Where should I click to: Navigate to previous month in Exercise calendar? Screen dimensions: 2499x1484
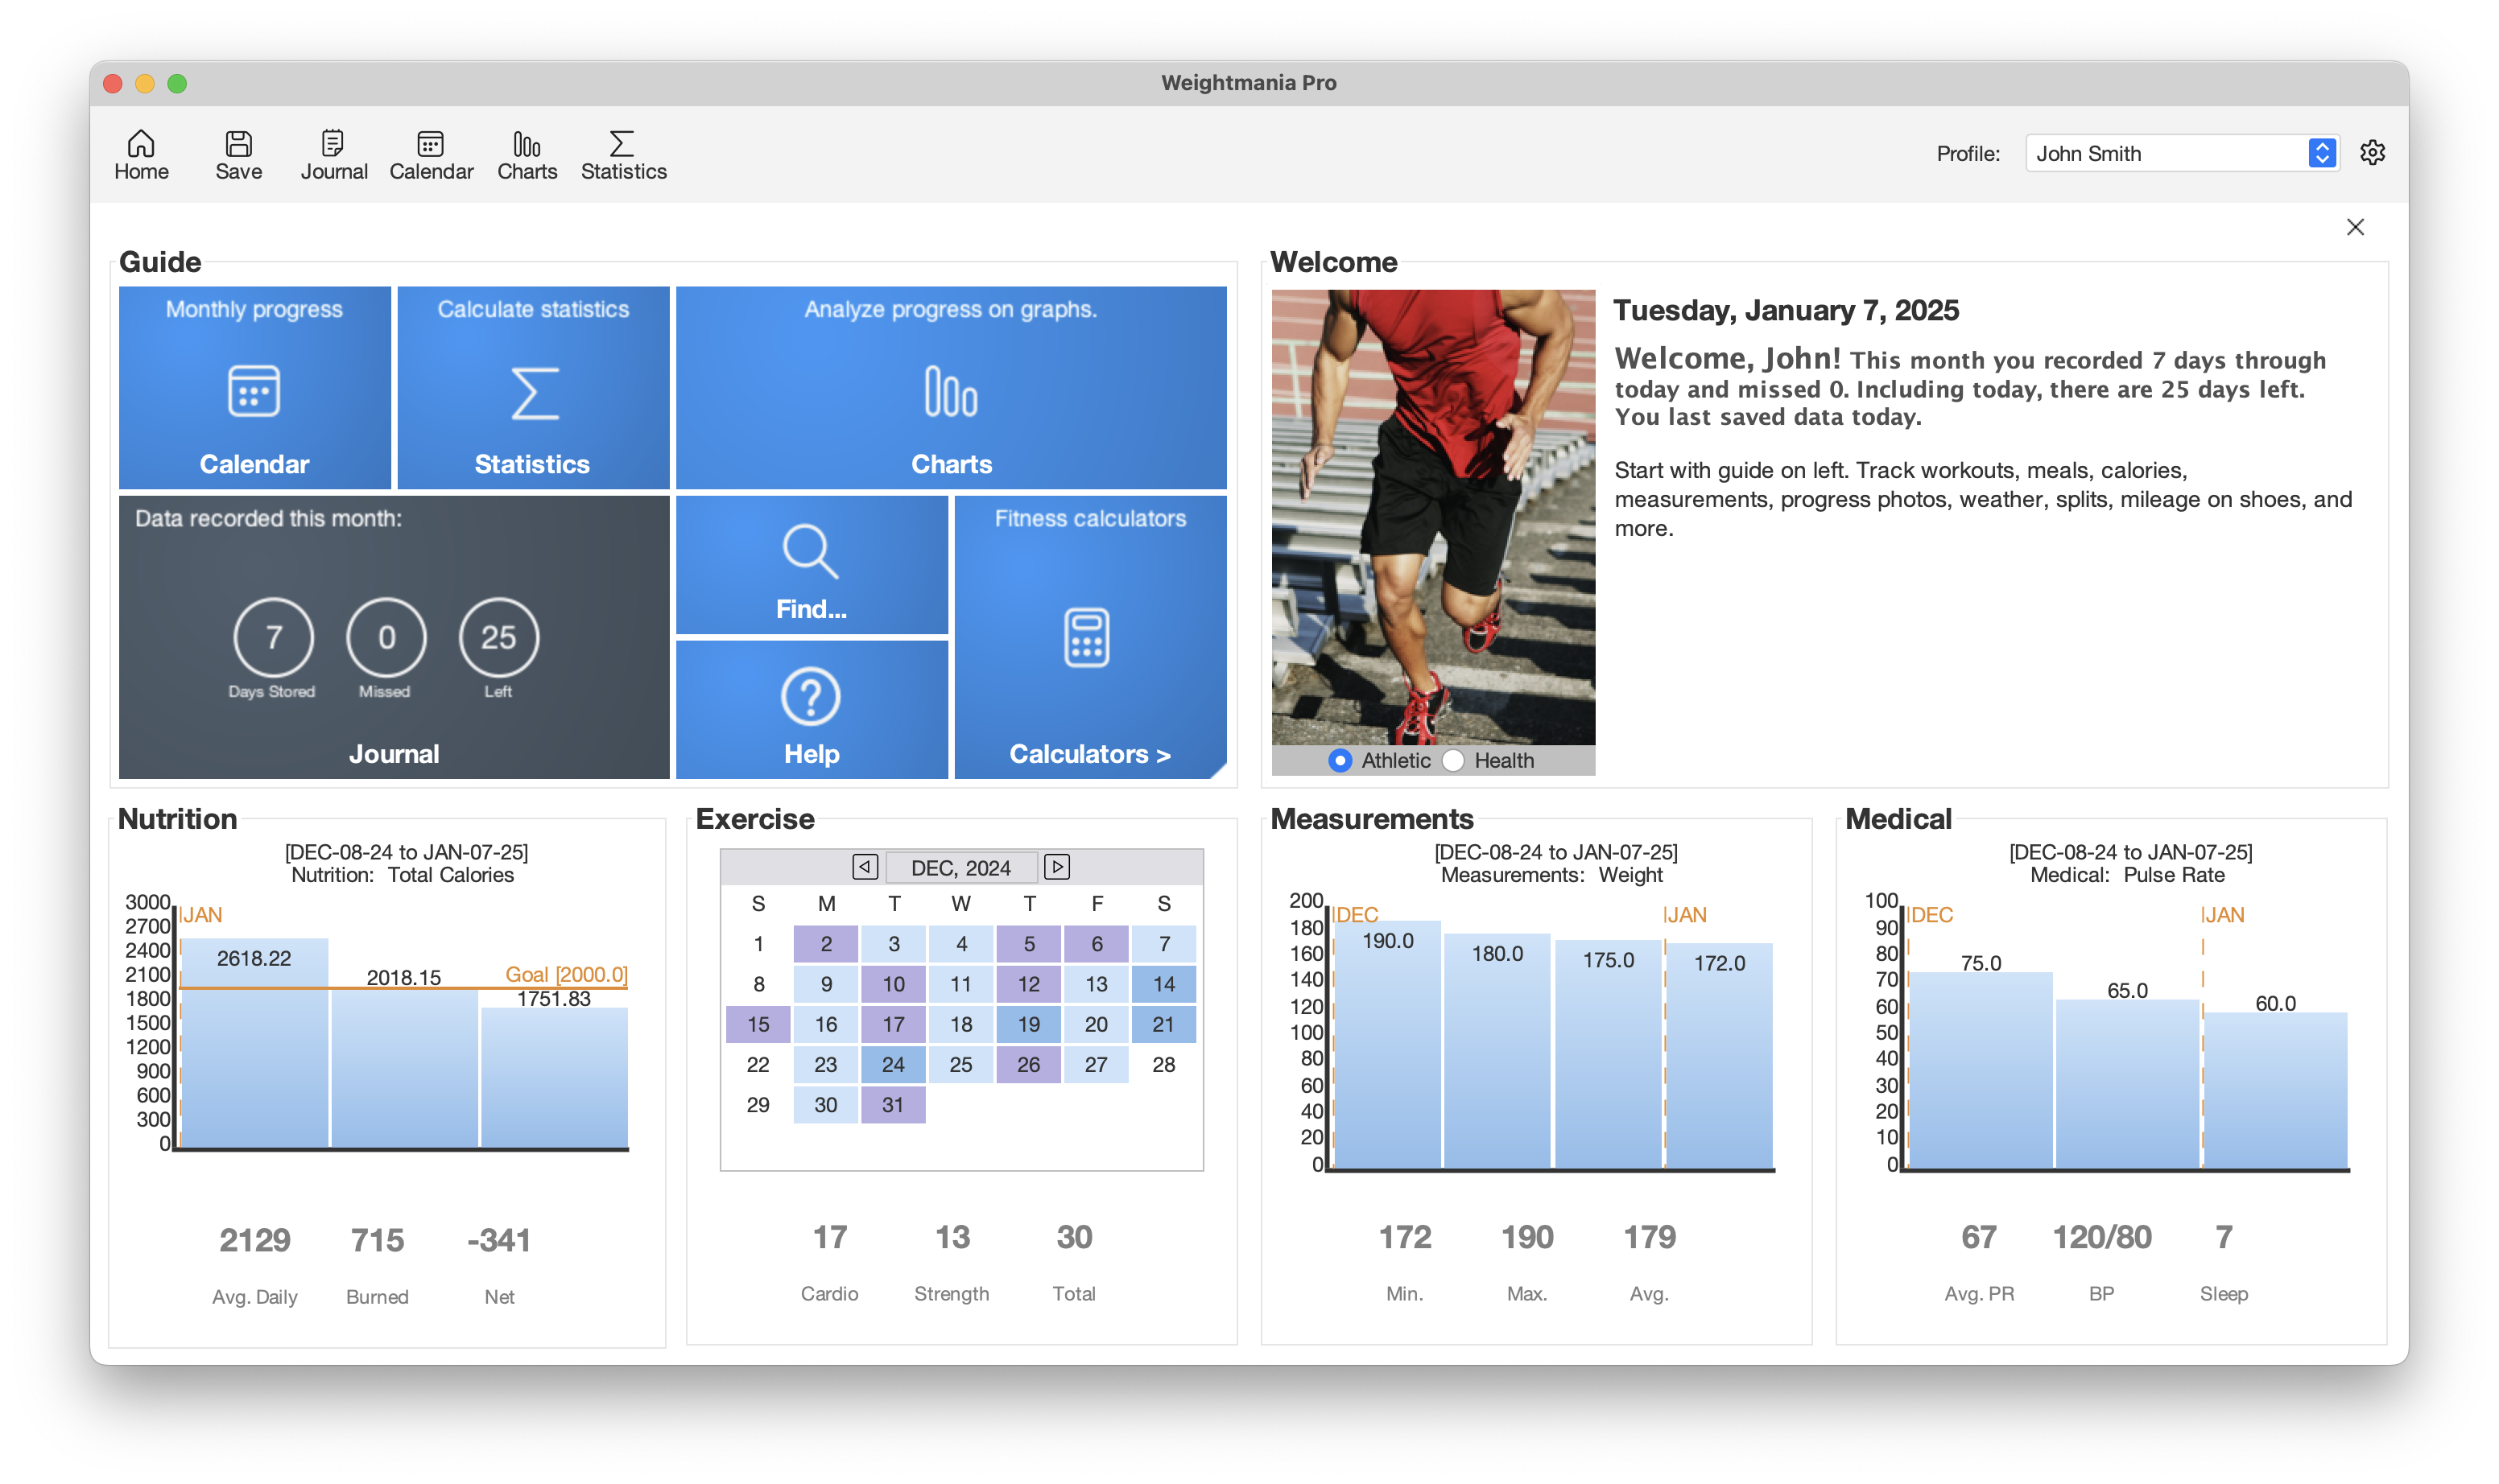[x=864, y=866]
